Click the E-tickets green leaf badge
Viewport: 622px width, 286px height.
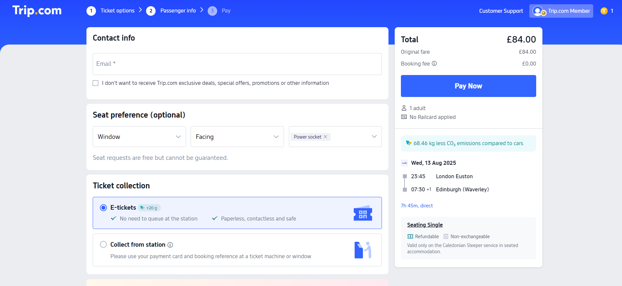[x=149, y=208]
